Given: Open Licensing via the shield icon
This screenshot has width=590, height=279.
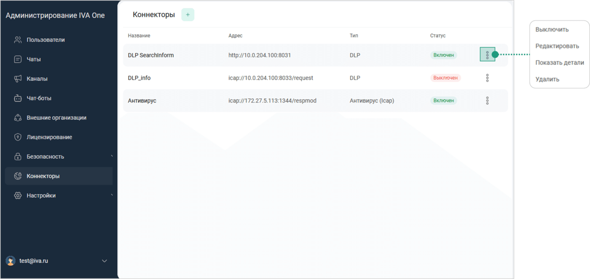Looking at the screenshot, I should pyautogui.click(x=18, y=137).
